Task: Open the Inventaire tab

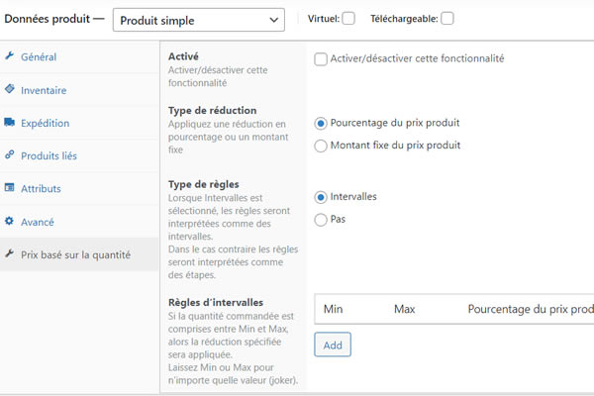Action: coord(44,90)
